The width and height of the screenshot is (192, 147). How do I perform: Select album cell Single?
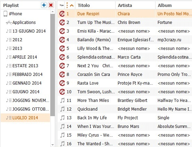click(163, 118)
